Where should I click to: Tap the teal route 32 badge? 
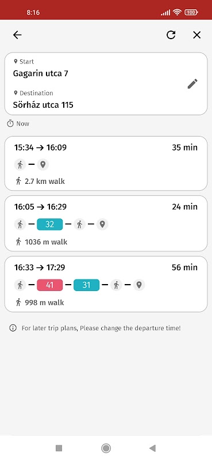(49, 225)
